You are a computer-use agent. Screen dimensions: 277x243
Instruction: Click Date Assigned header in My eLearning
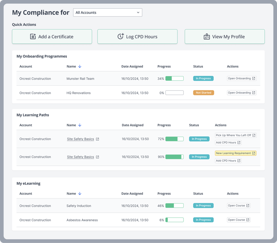coord(132,194)
